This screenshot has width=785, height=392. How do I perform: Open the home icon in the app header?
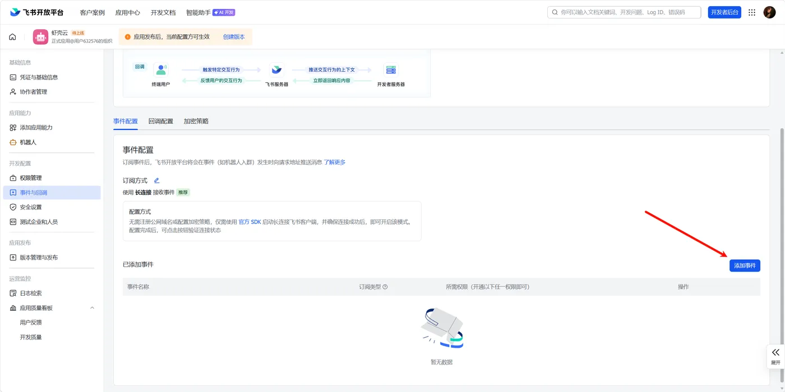click(x=12, y=37)
